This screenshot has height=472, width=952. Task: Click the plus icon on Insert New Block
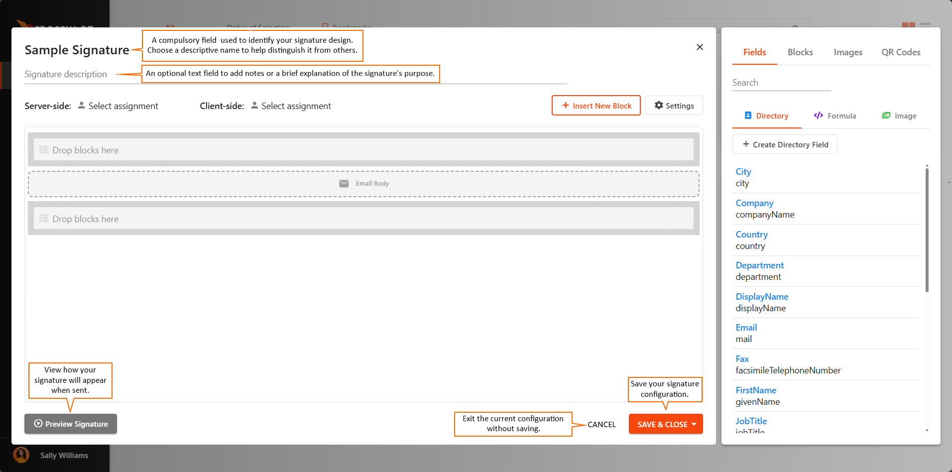point(566,105)
